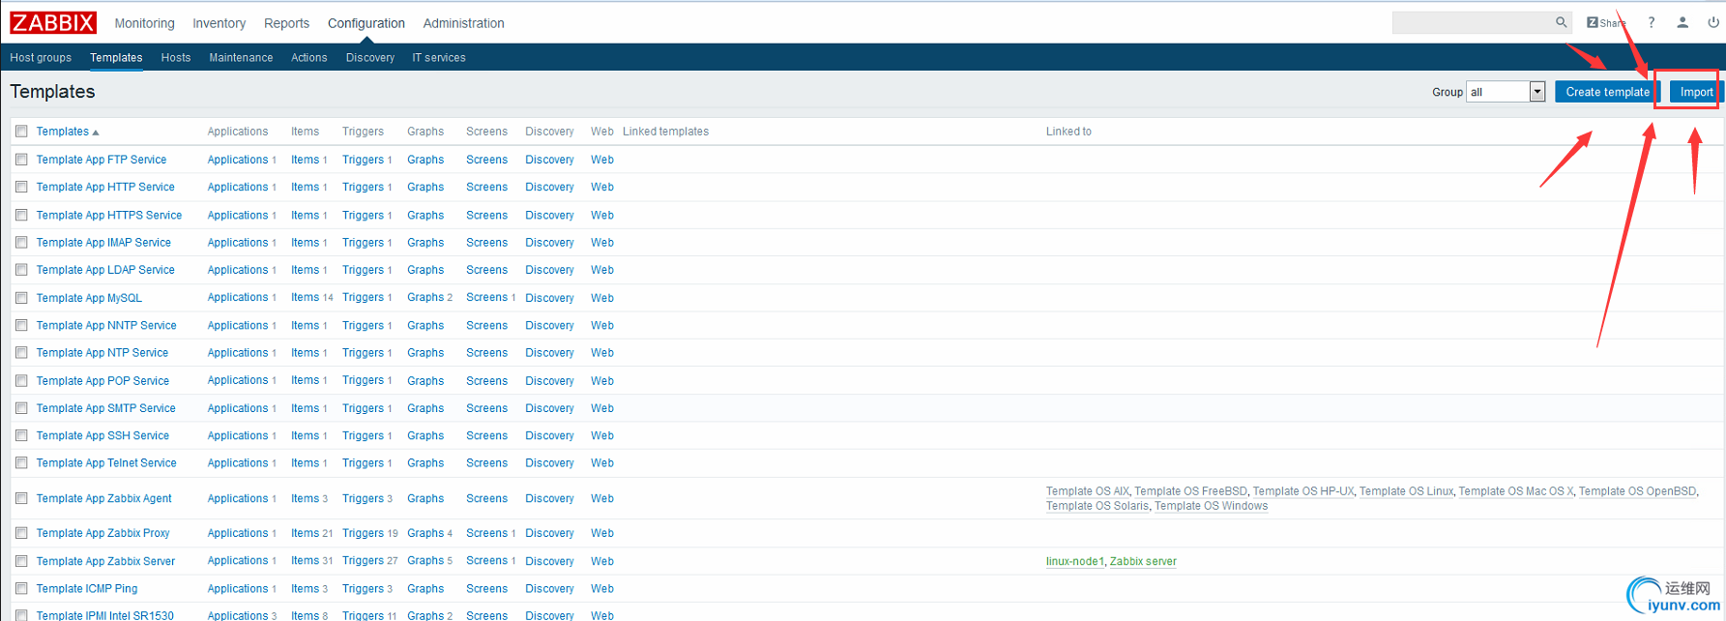Toggle the select-all templates checkbox
The image size is (1726, 621).
tap(21, 132)
